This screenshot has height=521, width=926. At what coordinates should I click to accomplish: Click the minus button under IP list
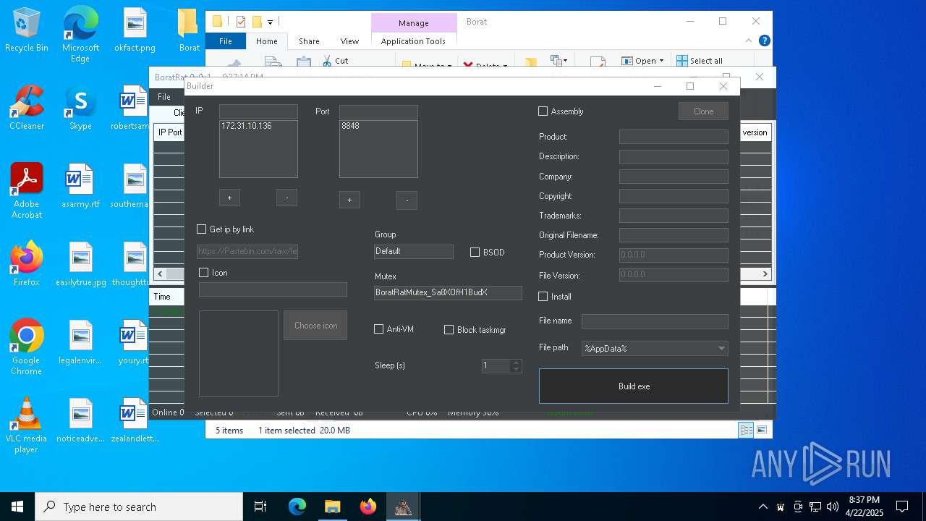[286, 198]
